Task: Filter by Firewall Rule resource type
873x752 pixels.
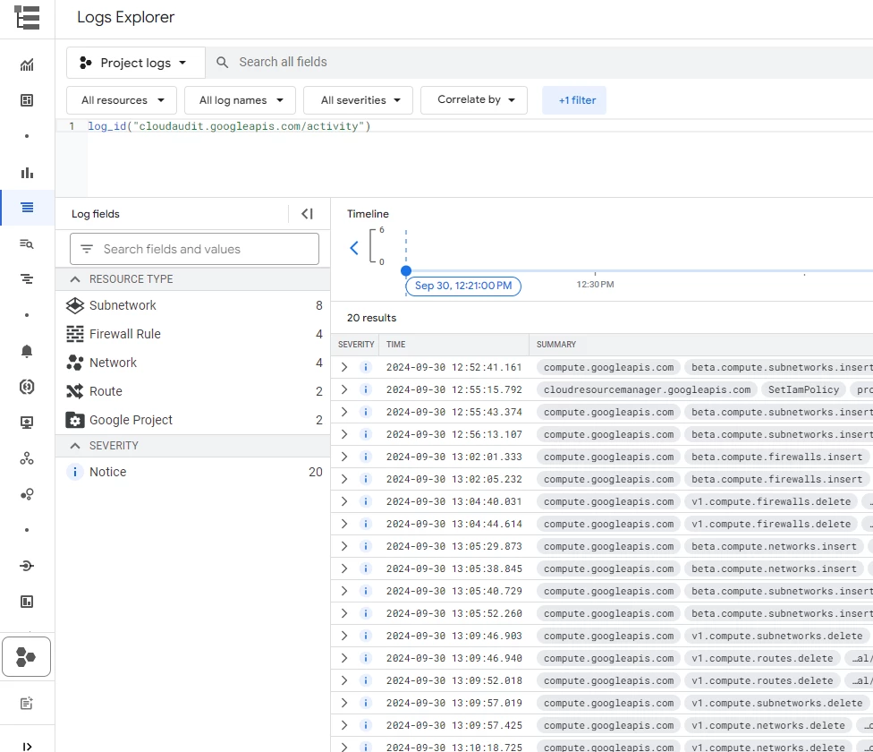Action: point(192,334)
